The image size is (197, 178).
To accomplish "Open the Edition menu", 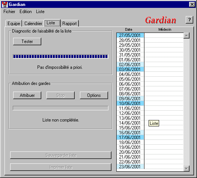I will [26, 12].
